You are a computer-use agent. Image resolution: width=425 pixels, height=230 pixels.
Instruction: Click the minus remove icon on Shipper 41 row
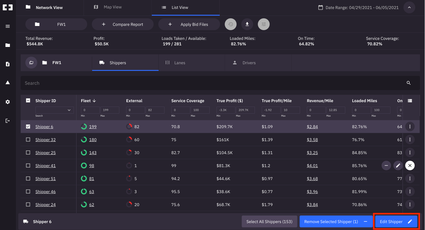point(386,166)
